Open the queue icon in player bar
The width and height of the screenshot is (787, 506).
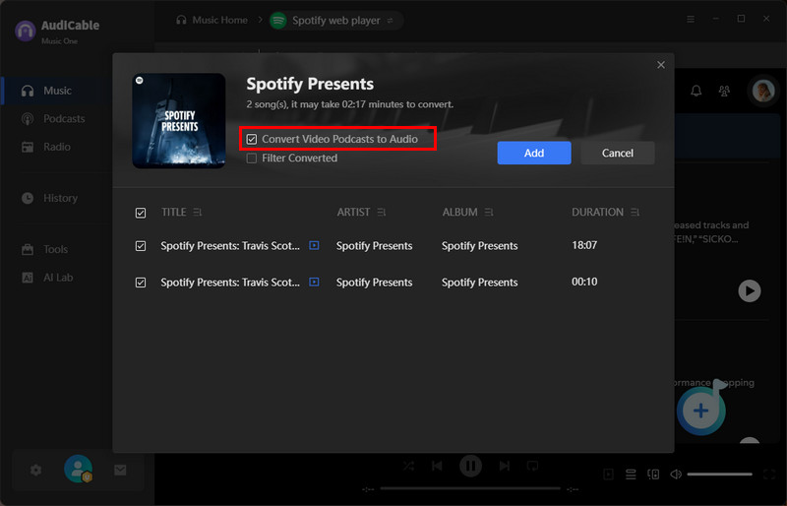click(631, 474)
